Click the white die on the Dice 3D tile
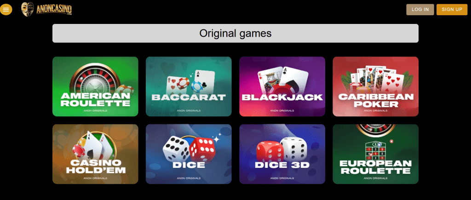The image size is (471, 200). coord(293,149)
